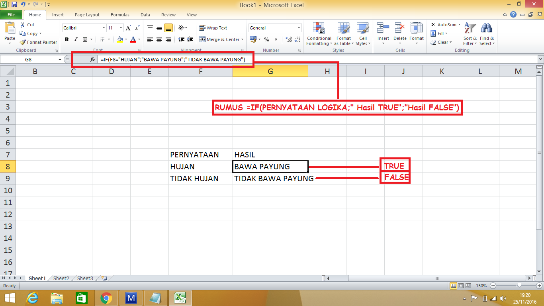The height and width of the screenshot is (306, 544).
Task: Click the yellow Fill Color bucket
Action: [119, 39]
